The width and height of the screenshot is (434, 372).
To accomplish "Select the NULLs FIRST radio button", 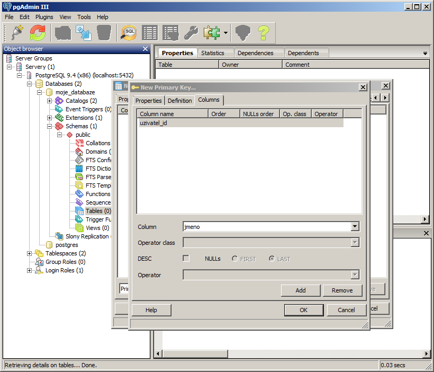I will (235, 259).
